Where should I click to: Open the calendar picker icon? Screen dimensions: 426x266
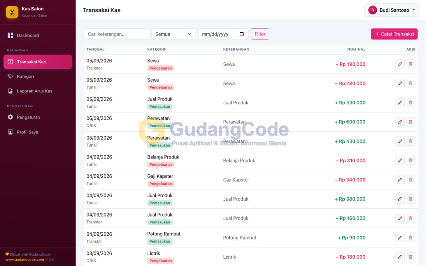(242, 34)
